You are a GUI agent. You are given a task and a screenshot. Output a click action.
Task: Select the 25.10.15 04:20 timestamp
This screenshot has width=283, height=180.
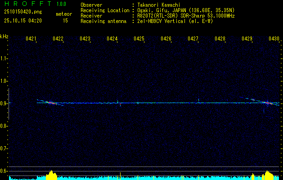pyautogui.click(x=22, y=21)
